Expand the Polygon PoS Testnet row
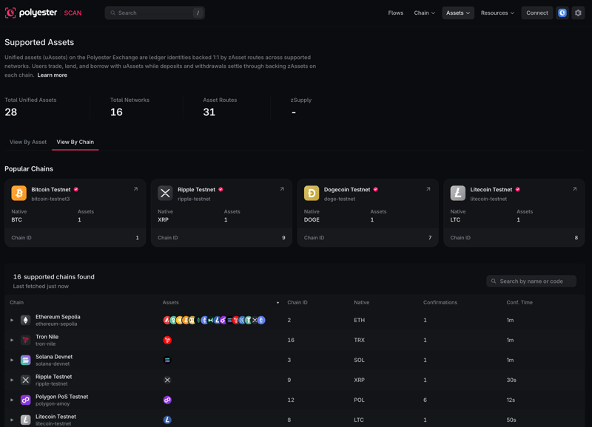The height and width of the screenshot is (427, 592). point(12,400)
